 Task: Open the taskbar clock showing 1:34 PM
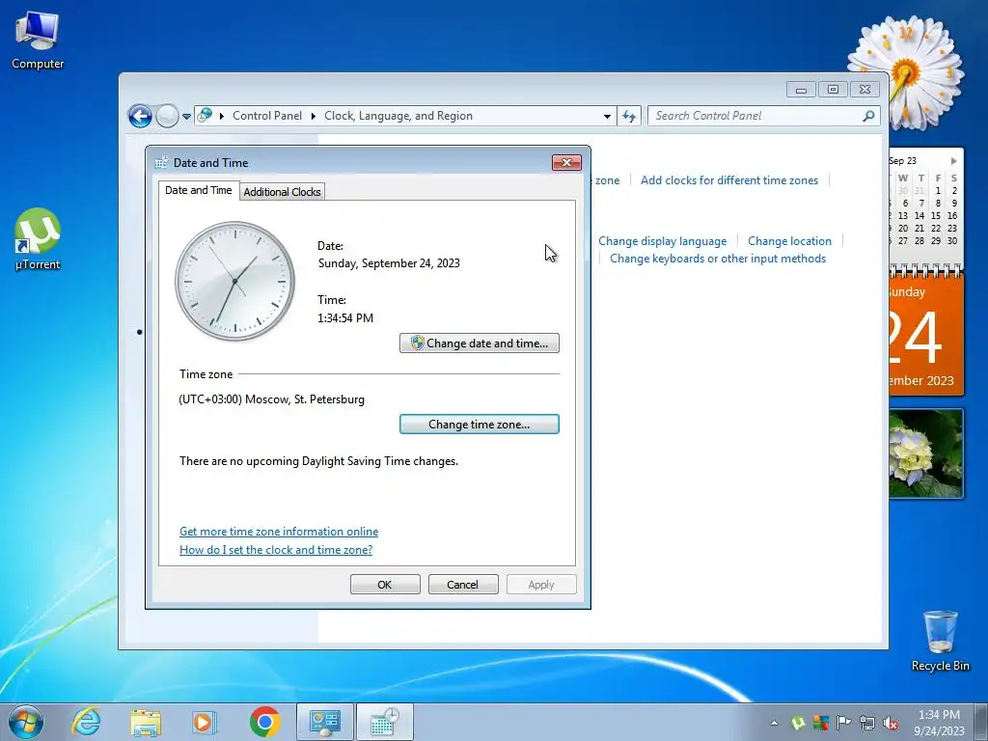(939, 722)
